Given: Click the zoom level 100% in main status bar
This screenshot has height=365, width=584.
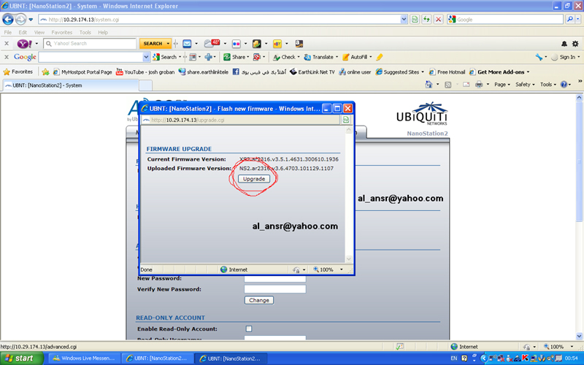Looking at the screenshot, I should coord(556,347).
